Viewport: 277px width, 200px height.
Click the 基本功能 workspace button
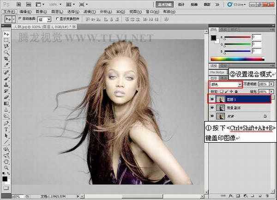pos(165,4)
